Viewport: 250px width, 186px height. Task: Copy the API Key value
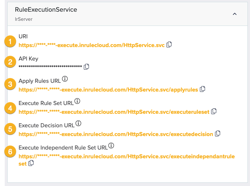click(86, 67)
